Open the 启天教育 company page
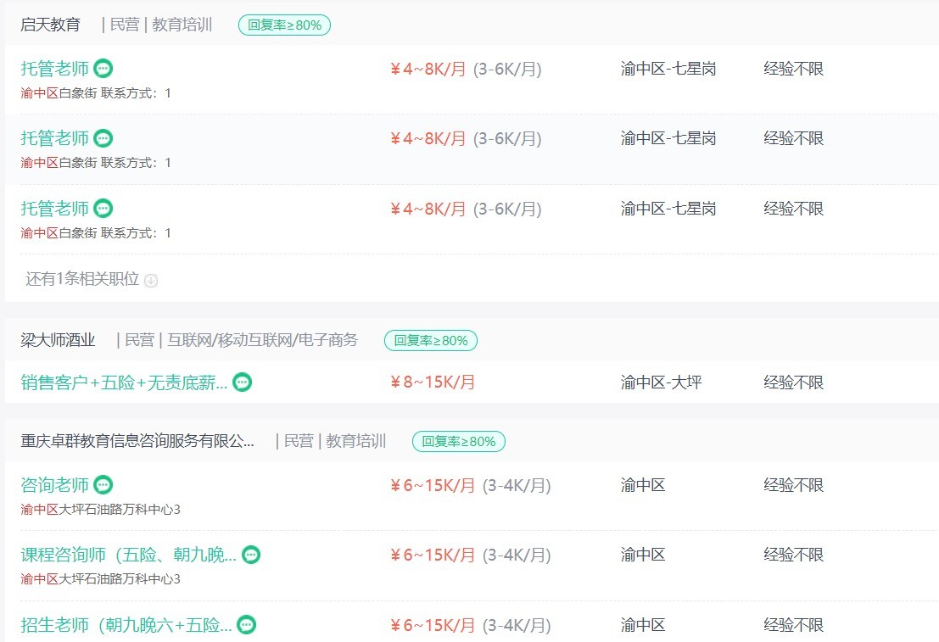 [x=50, y=25]
